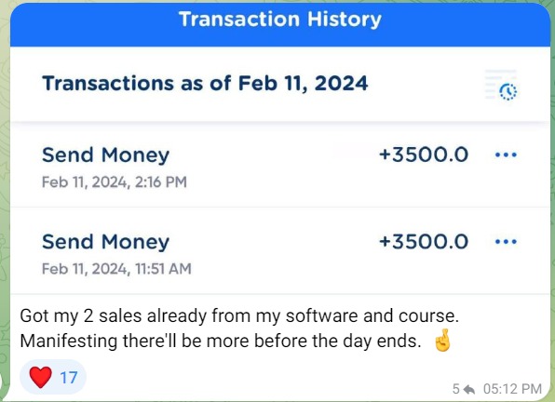This screenshot has height=402, width=555.
Task: Click the reply arrow icon
Action: tap(469, 389)
